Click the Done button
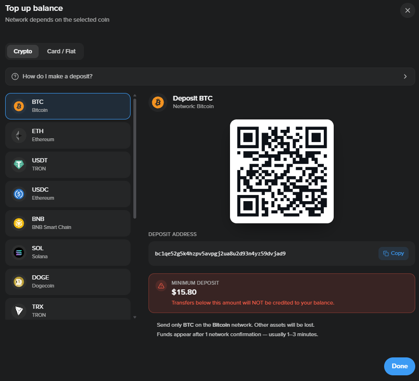This screenshot has height=381, width=419. point(400,366)
